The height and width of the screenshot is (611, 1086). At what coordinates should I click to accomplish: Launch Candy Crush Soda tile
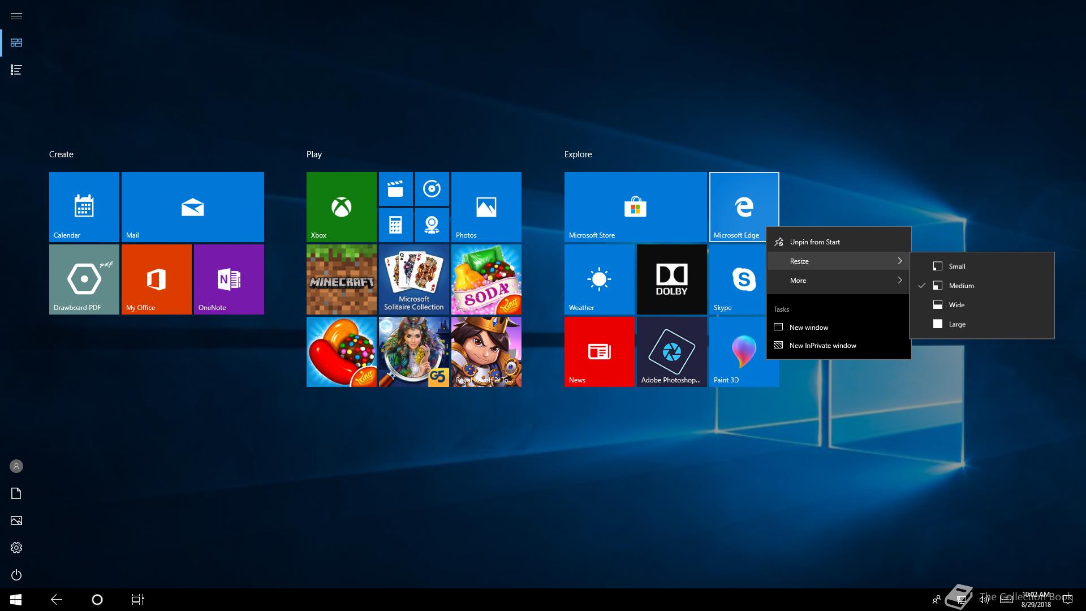pyautogui.click(x=486, y=279)
